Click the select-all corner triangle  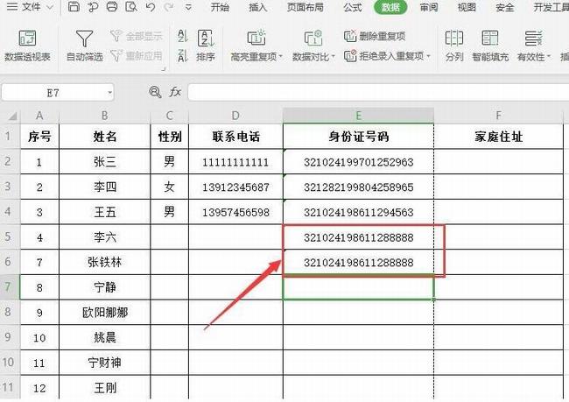12,116
